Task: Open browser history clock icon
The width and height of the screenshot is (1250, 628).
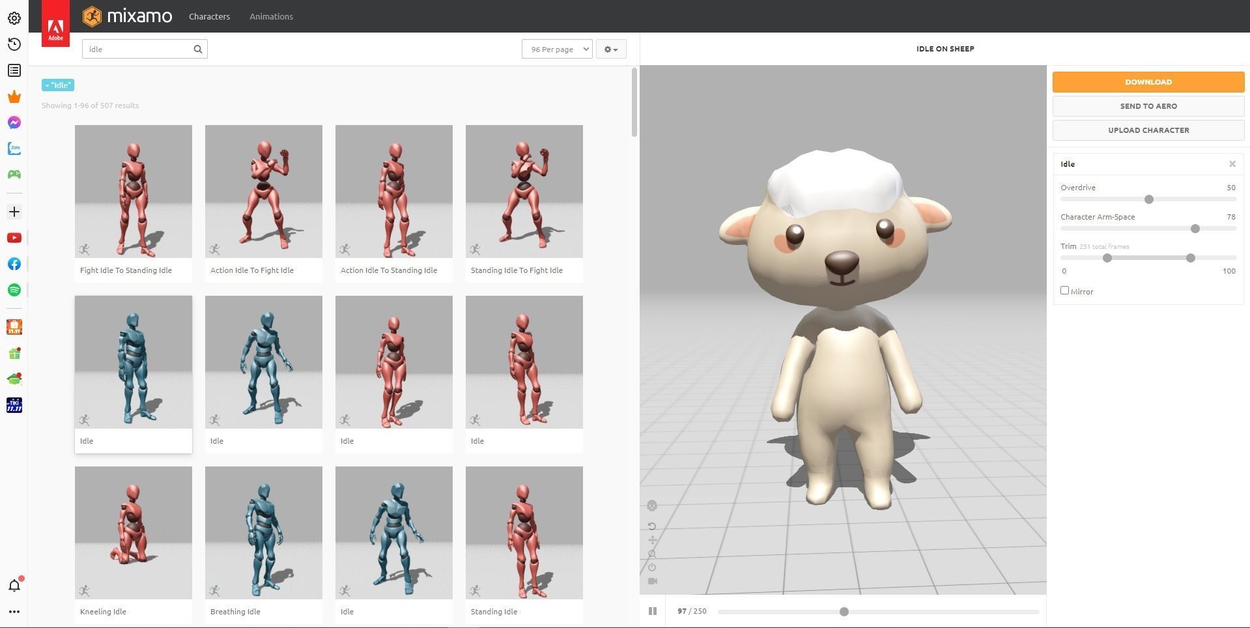Action: (x=14, y=44)
